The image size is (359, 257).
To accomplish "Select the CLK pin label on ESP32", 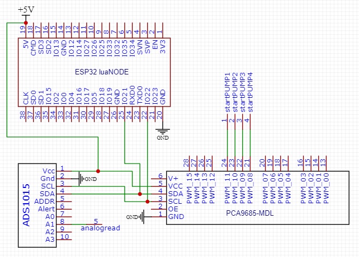I will point(26,98).
